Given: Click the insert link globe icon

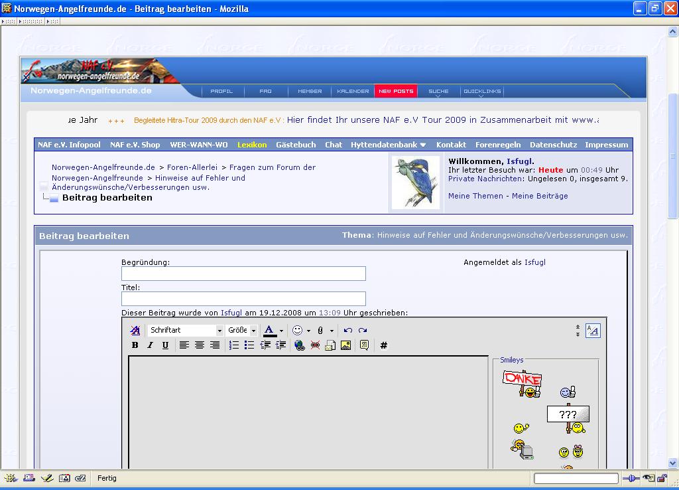Looking at the screenshot, I should 300,345.
